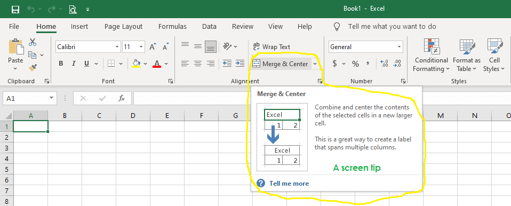
Task: Click Increase Font Size button
Action: point(153,47)
